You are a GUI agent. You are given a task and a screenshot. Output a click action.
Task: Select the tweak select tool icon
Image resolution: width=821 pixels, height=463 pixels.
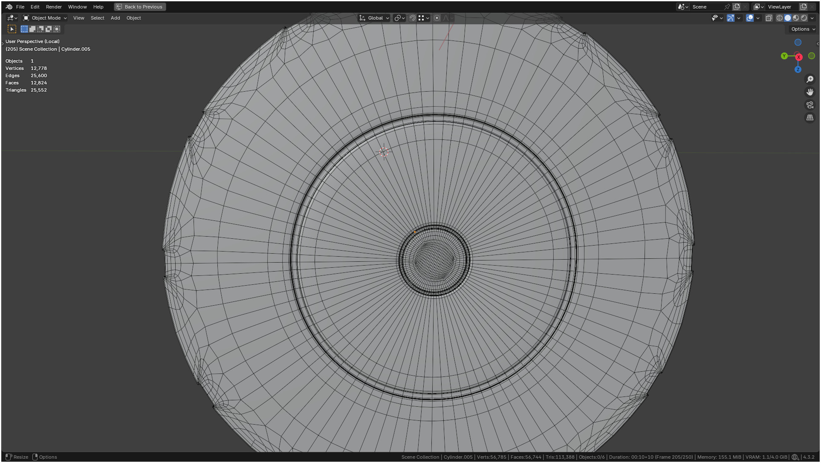point(12,29)
